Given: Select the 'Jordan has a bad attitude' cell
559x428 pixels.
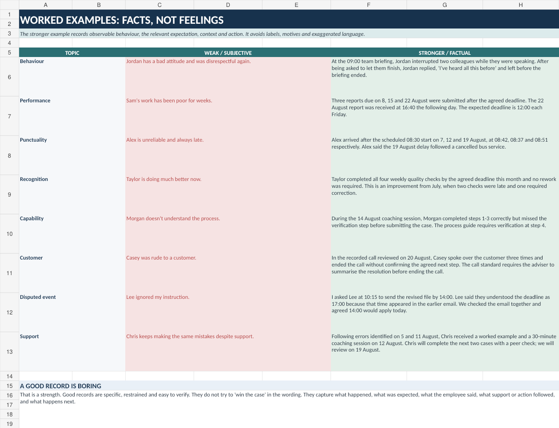Looking at the screenshot, I should pyautogui.click(x=228, y=77).
